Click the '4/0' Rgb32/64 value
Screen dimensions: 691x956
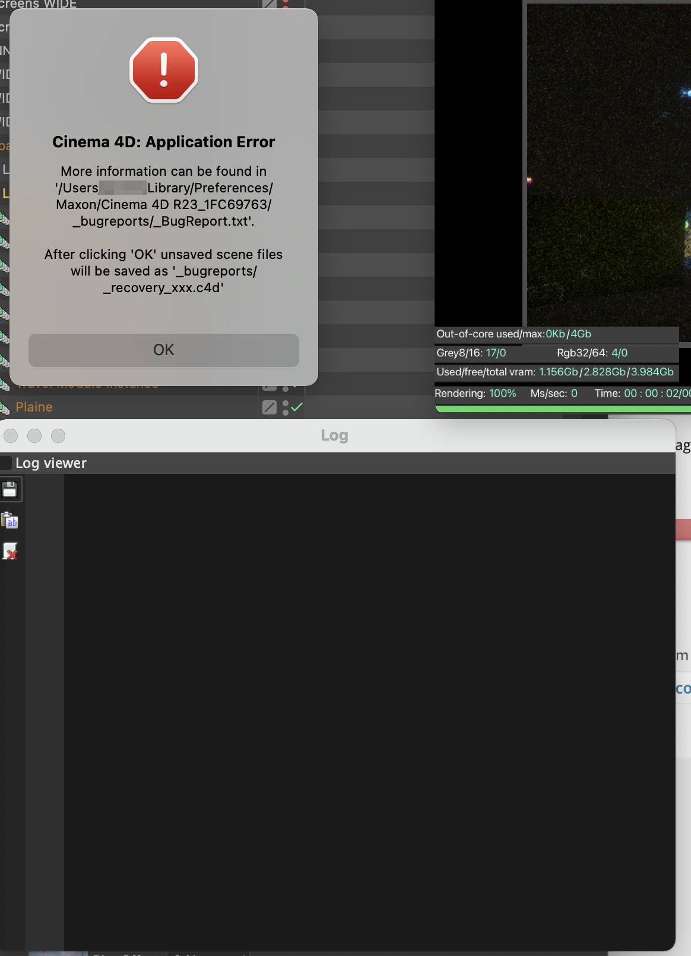[619, 353]
